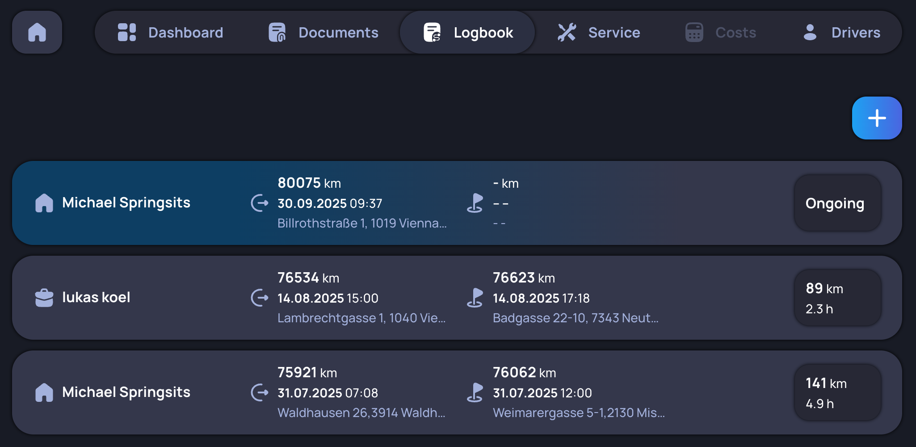Click the 141 km distance badge
This screenshot has height=447, width=916.
837,392
